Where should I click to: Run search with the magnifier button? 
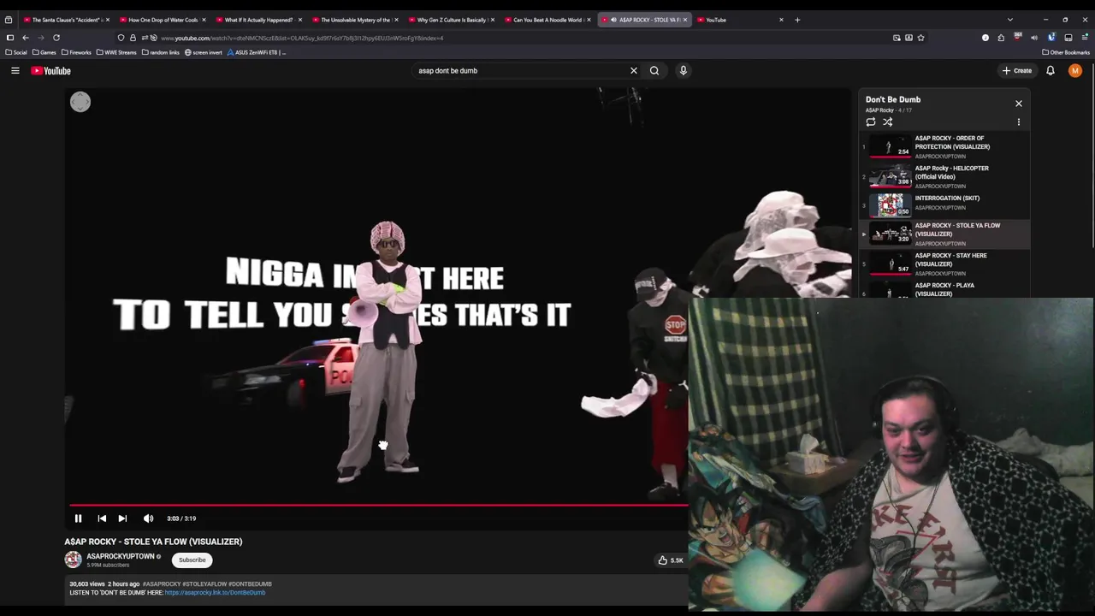click(654, 71)
